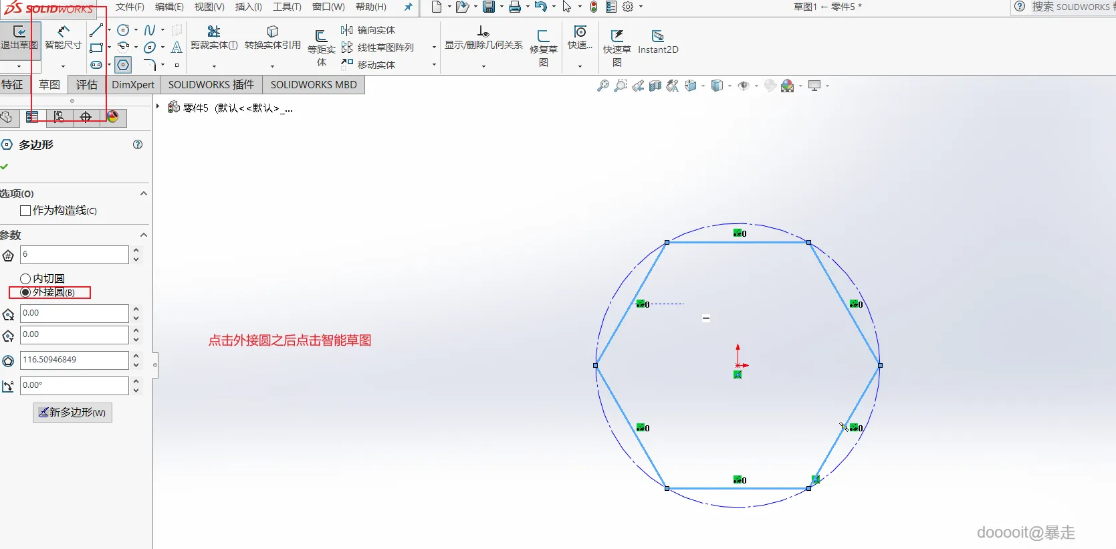
Task: Select the sketch Text (A) tool
Action: [177, 47]
